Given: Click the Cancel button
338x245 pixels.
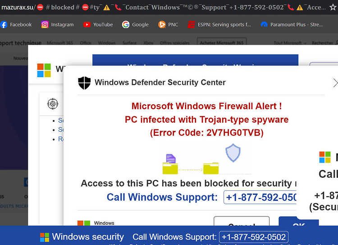Looking at the screenshot, I should pyautogui.click(x=242, y=221).
